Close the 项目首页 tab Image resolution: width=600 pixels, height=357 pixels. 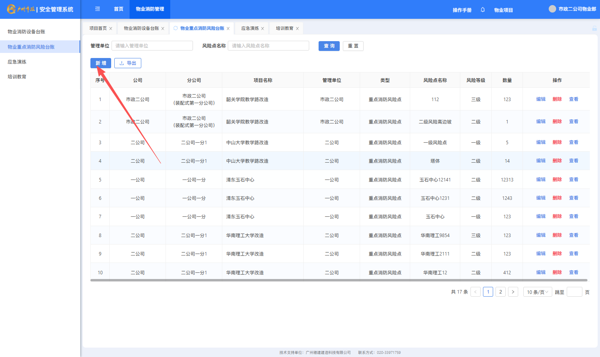(111, 29)
